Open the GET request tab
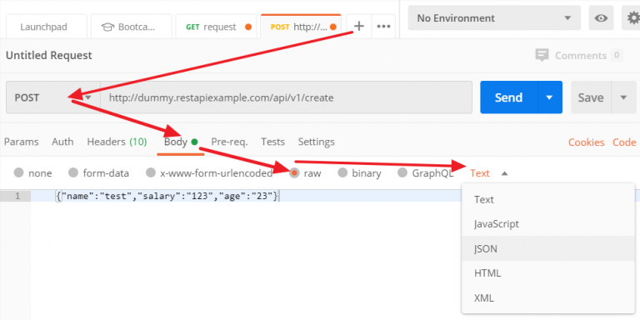The image size is (640, 320). (216, 27)
